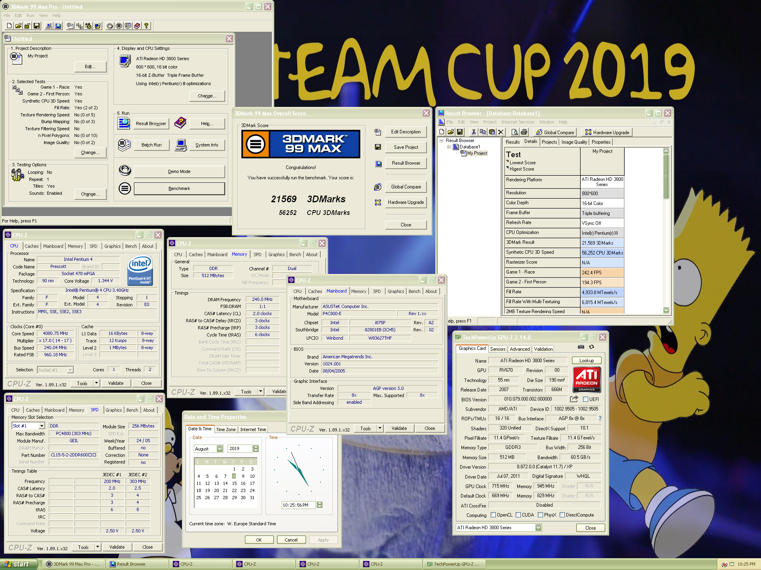Toggle the CUDA checkbox in GPU-Z

tap(518, 515)
